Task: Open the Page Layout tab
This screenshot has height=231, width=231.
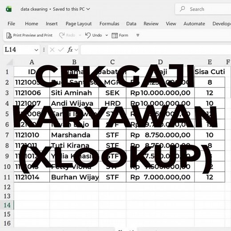Action: pyautogui.click(x=79, y=24)
